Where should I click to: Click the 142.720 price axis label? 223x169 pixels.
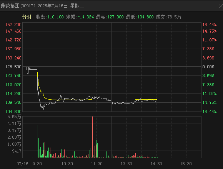coord(13,40)
